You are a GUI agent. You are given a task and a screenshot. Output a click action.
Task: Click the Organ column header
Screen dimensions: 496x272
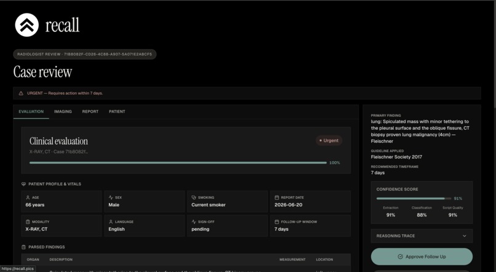pos(33,260)
